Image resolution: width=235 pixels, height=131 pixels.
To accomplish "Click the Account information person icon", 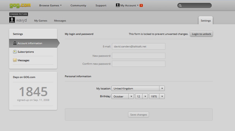I will click(x=15, y=43).
